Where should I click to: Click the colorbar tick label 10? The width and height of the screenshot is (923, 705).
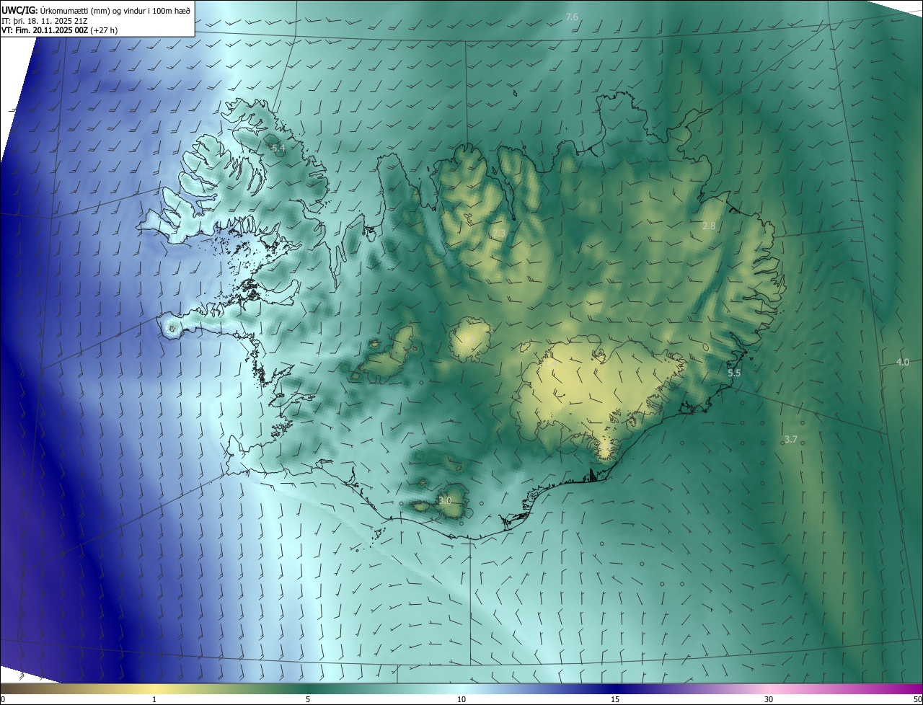pos(461,700)
